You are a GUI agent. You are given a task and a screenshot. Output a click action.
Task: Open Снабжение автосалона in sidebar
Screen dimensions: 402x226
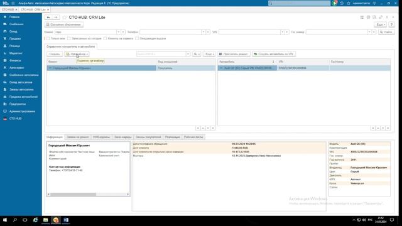coord(24,75)
